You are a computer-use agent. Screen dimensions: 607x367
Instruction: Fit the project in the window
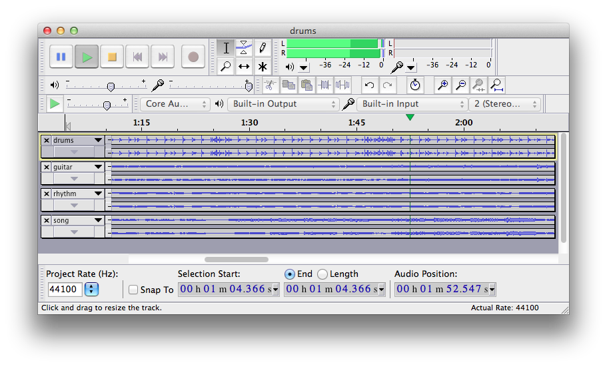coord(496,85)
